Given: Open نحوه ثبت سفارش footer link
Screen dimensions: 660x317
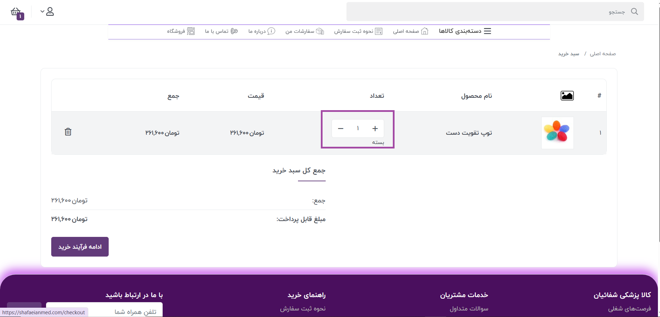Looking at the screenshot, I should click(303, 309).
